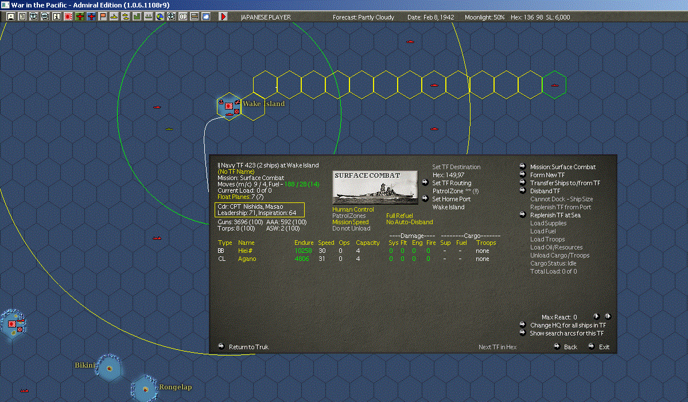Image resolution: width=688 pixels, height=402 pixels.
Task: Click the red end-turn play arrow
Action: (x=223, y=17)
